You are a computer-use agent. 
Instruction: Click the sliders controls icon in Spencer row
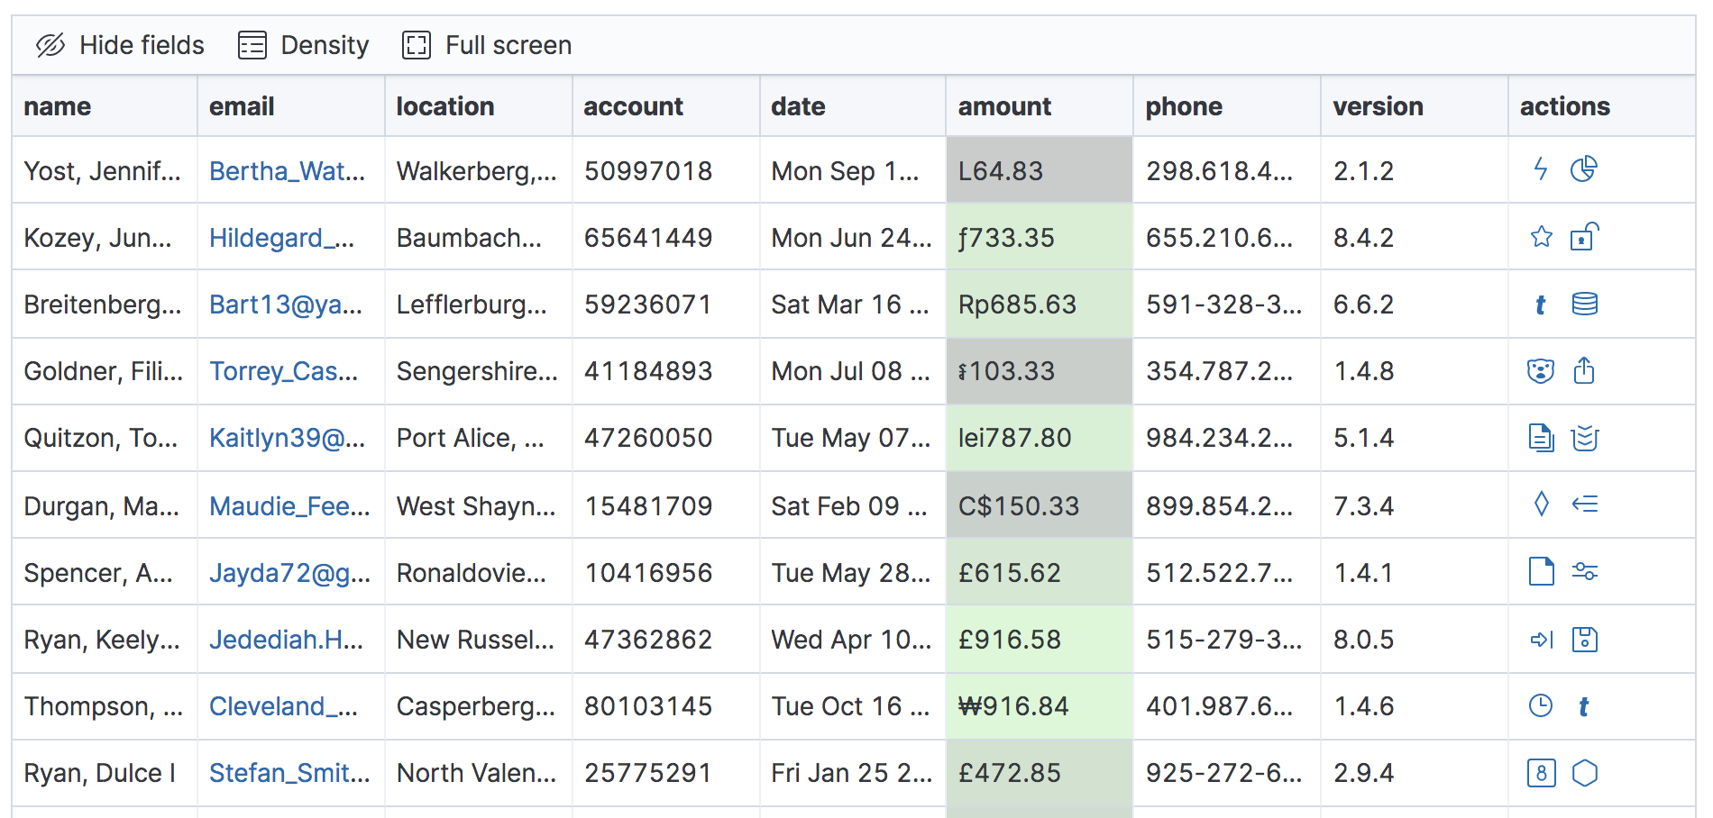pyautogui.click(x=1584, y=571)
